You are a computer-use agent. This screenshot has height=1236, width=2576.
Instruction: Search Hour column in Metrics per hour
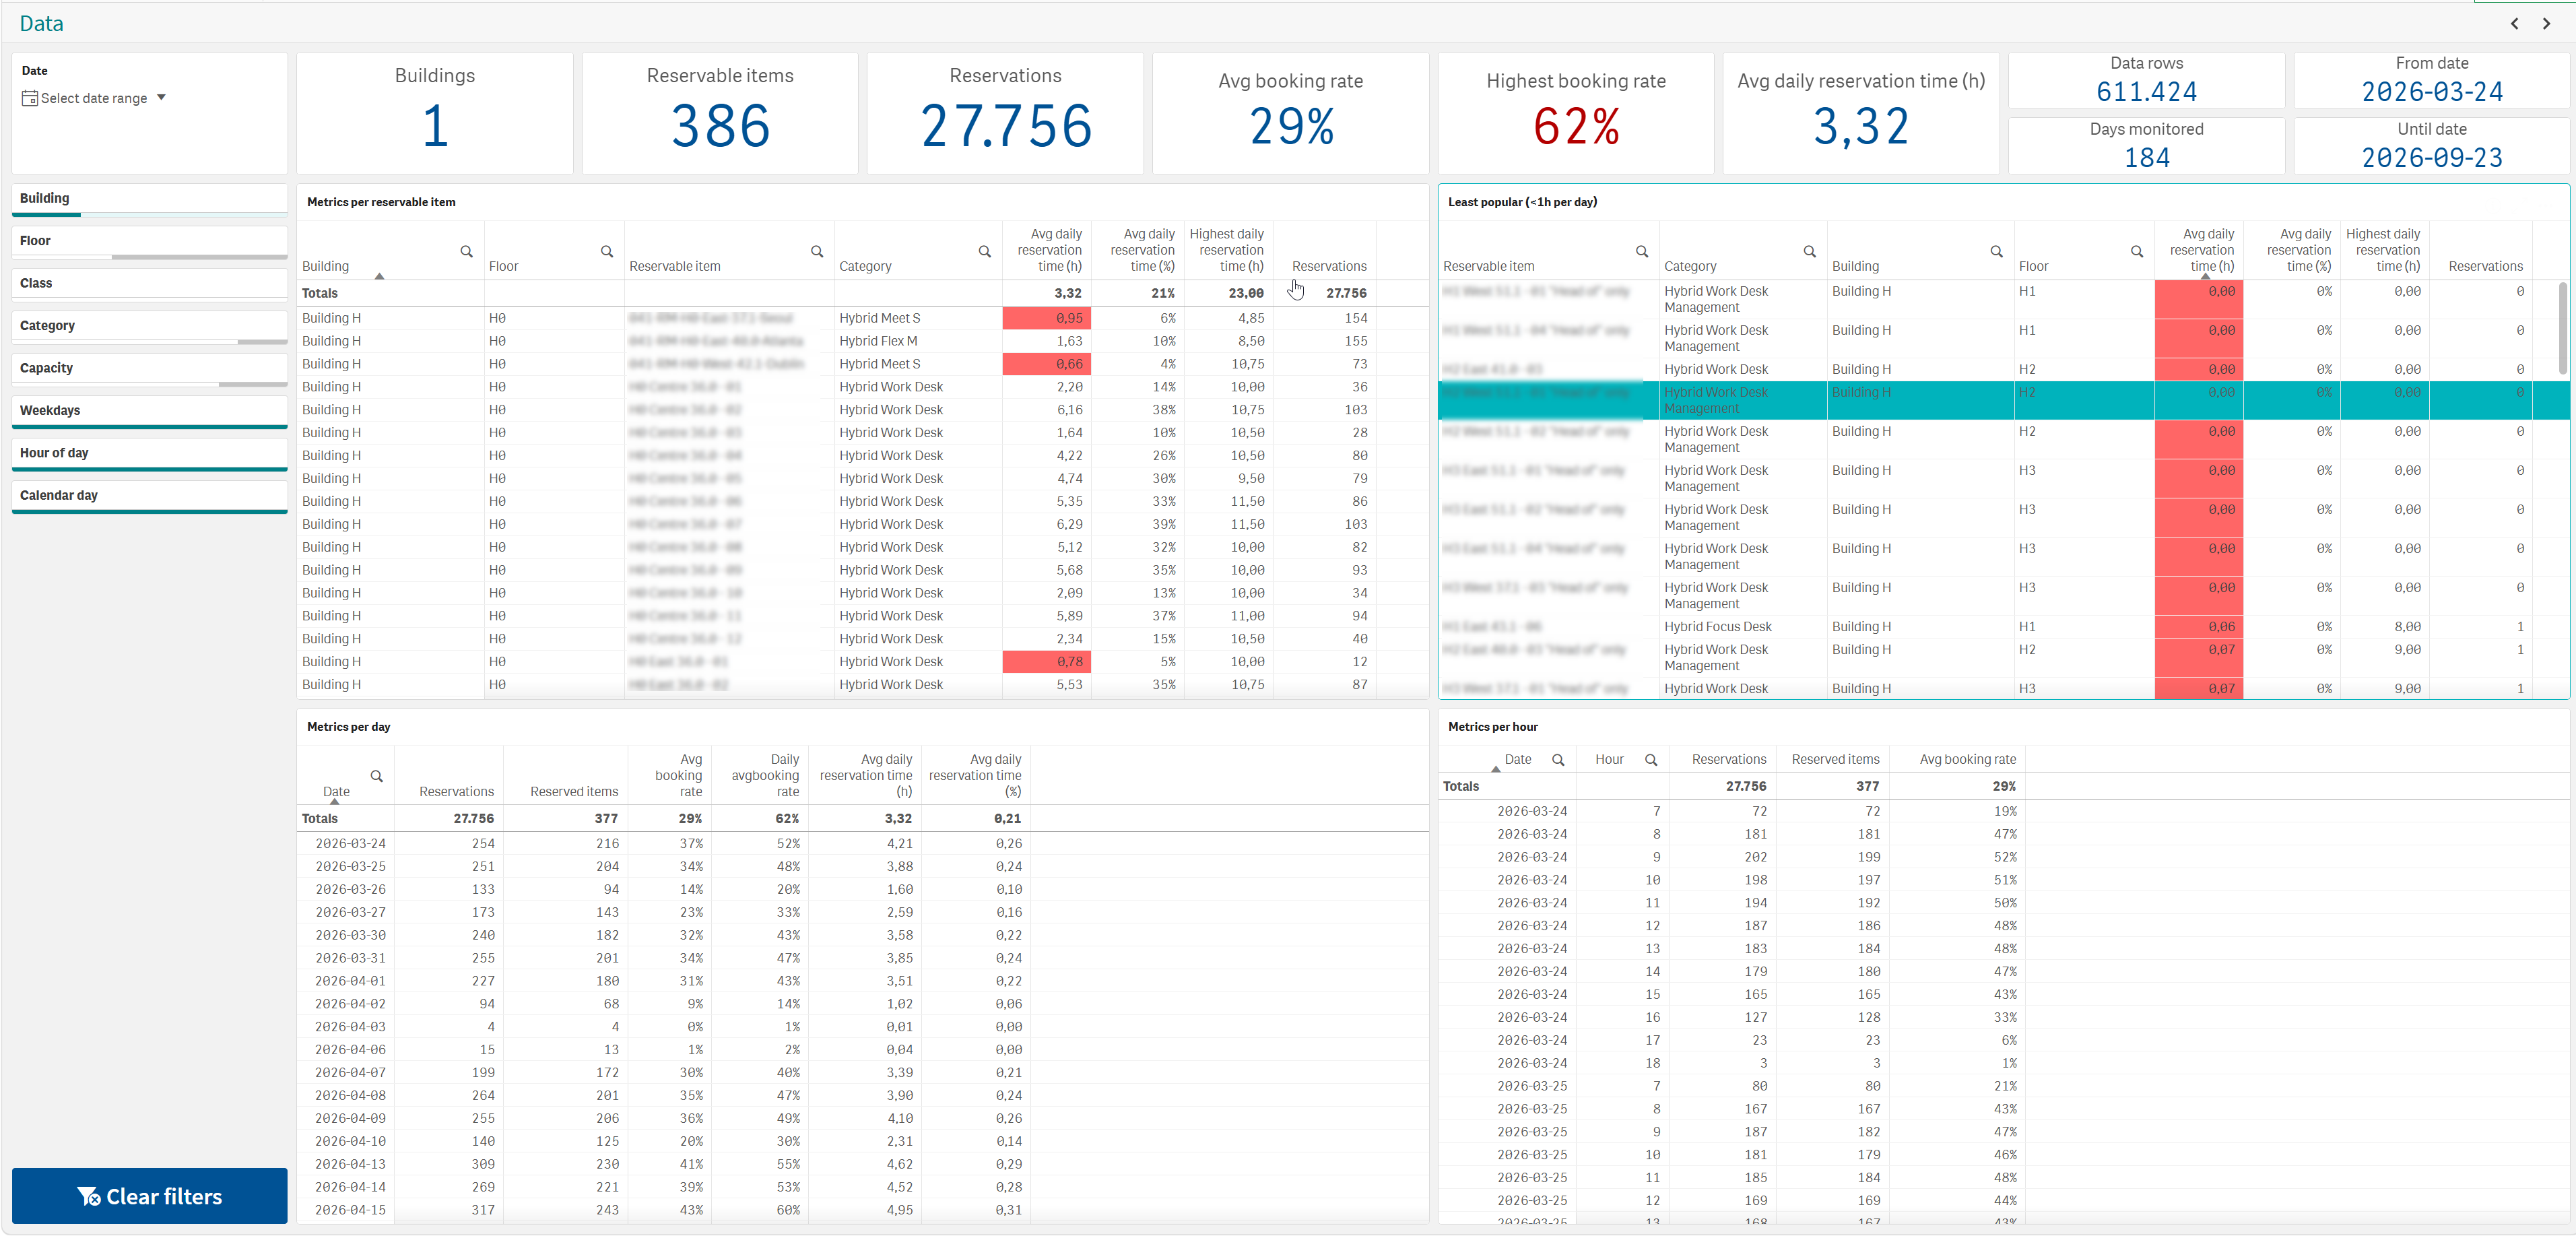[1651, 759]
